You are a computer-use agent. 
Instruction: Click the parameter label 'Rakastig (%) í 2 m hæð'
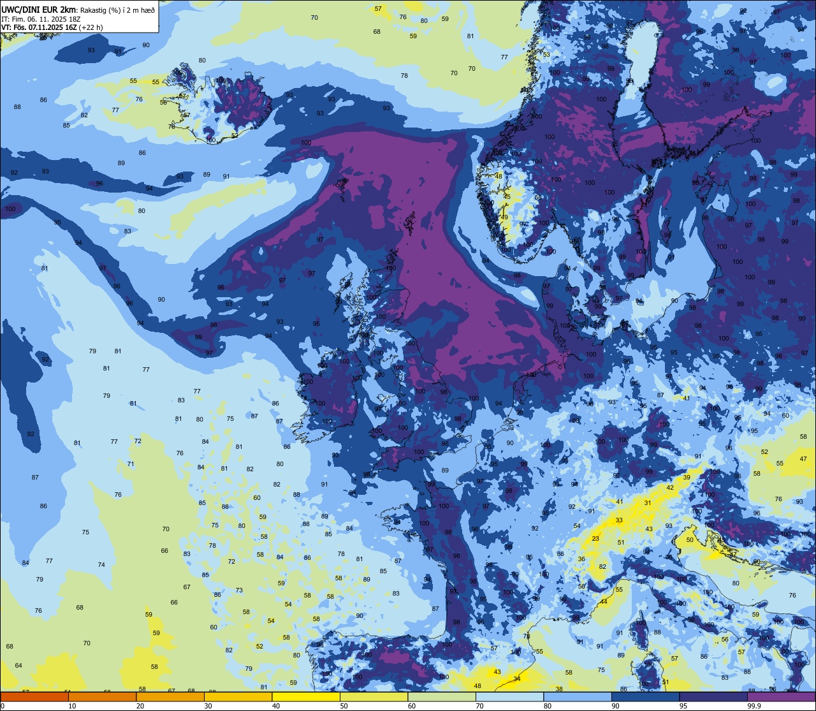pyautogui.click(x=117, y=10)
